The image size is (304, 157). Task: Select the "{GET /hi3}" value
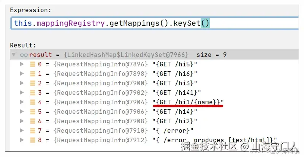175,83
